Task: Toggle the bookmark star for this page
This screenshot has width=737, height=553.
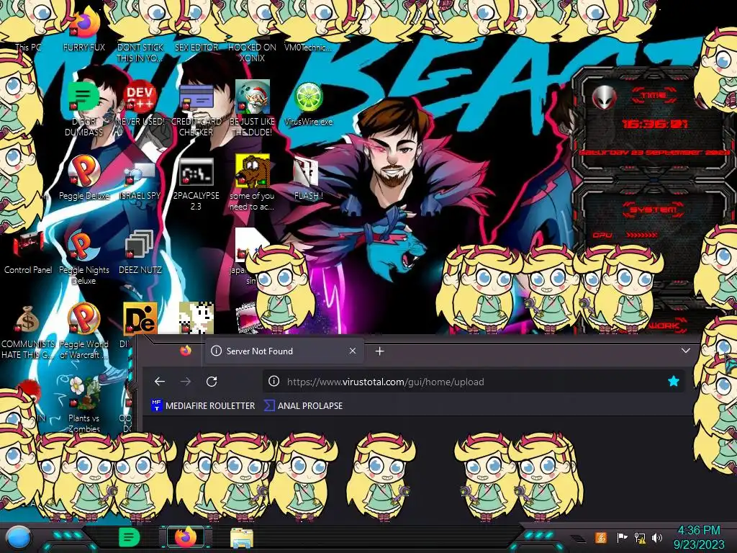Action: (x=674, y=382)
